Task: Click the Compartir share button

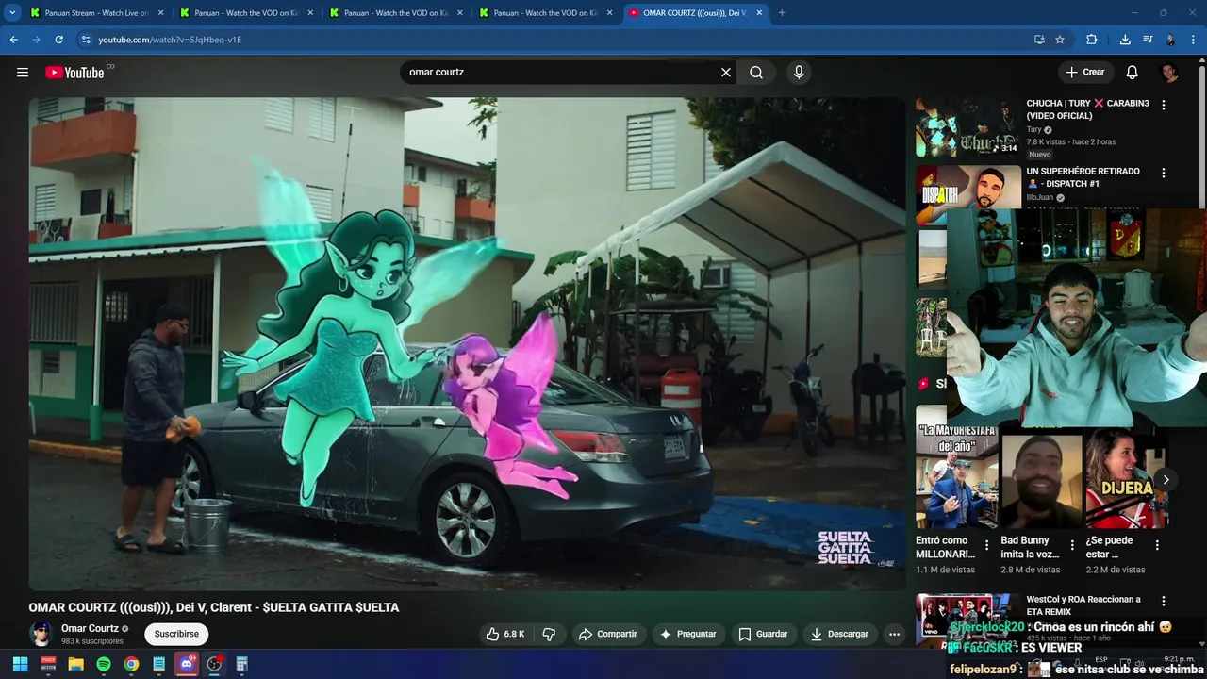Action: (607, 634)
